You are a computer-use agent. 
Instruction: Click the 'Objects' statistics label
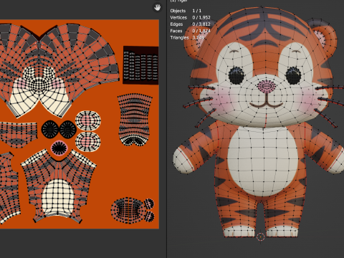178,11
